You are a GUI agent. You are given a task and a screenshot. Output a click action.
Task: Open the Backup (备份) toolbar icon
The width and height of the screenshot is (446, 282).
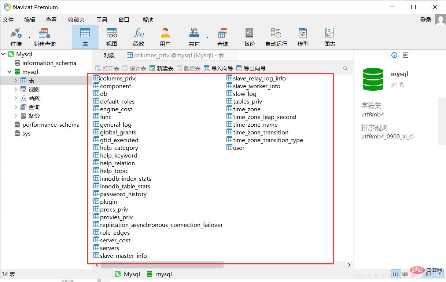[249, 37]
